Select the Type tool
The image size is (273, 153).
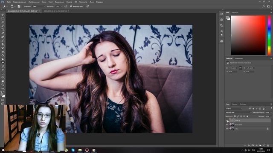pyautogui.click(x=3, y=70)
